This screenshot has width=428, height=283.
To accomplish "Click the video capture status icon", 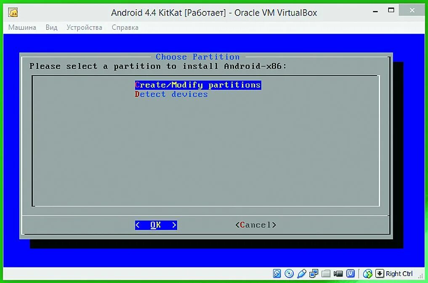I will pos(338,273).
